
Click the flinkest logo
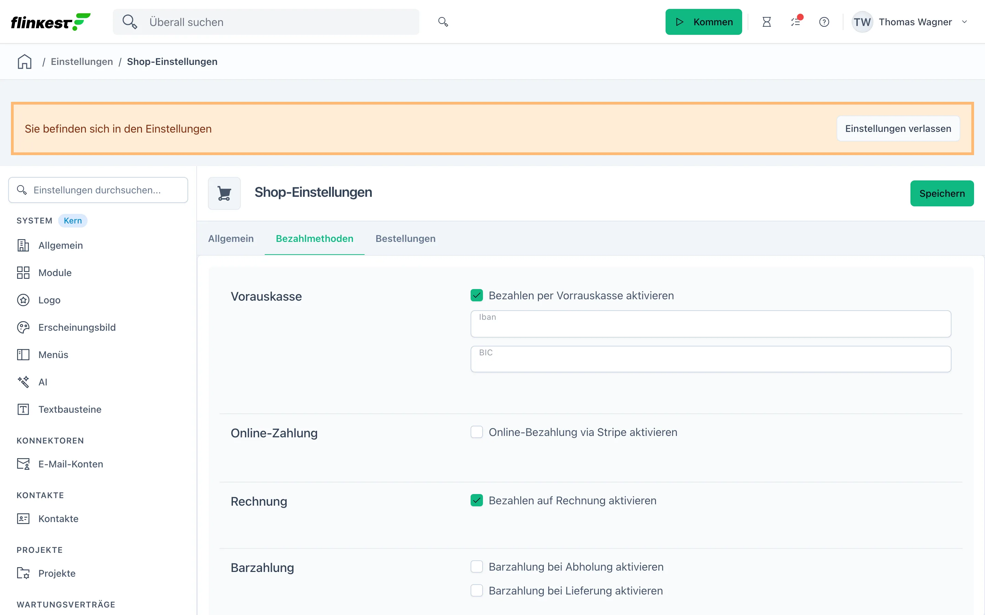51,22
